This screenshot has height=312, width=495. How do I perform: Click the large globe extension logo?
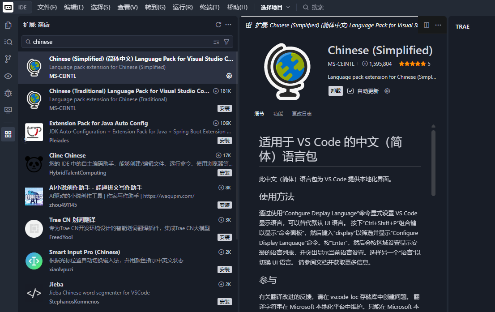[x=287, y=72]
